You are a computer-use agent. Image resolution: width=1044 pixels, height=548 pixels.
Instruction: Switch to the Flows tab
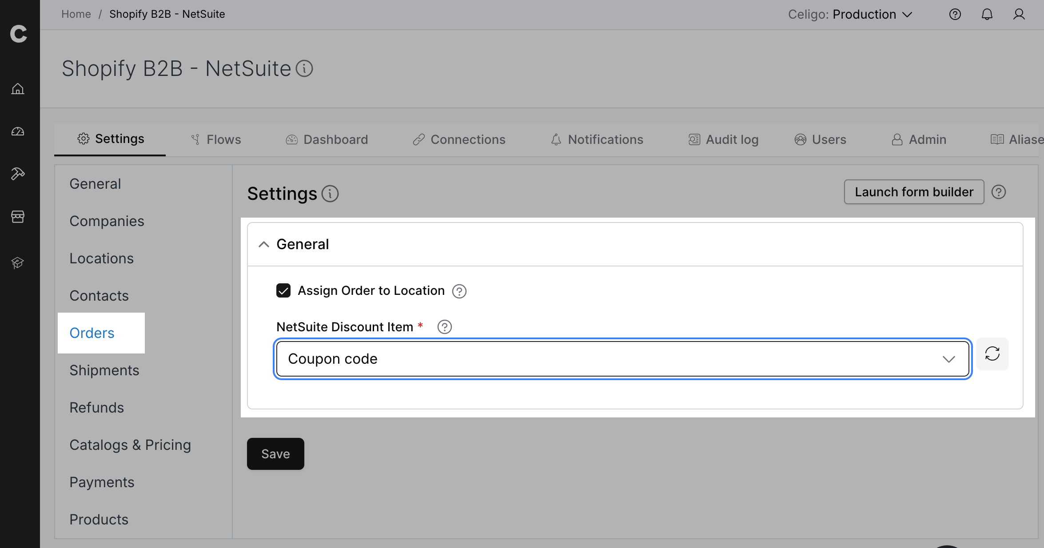216,139
